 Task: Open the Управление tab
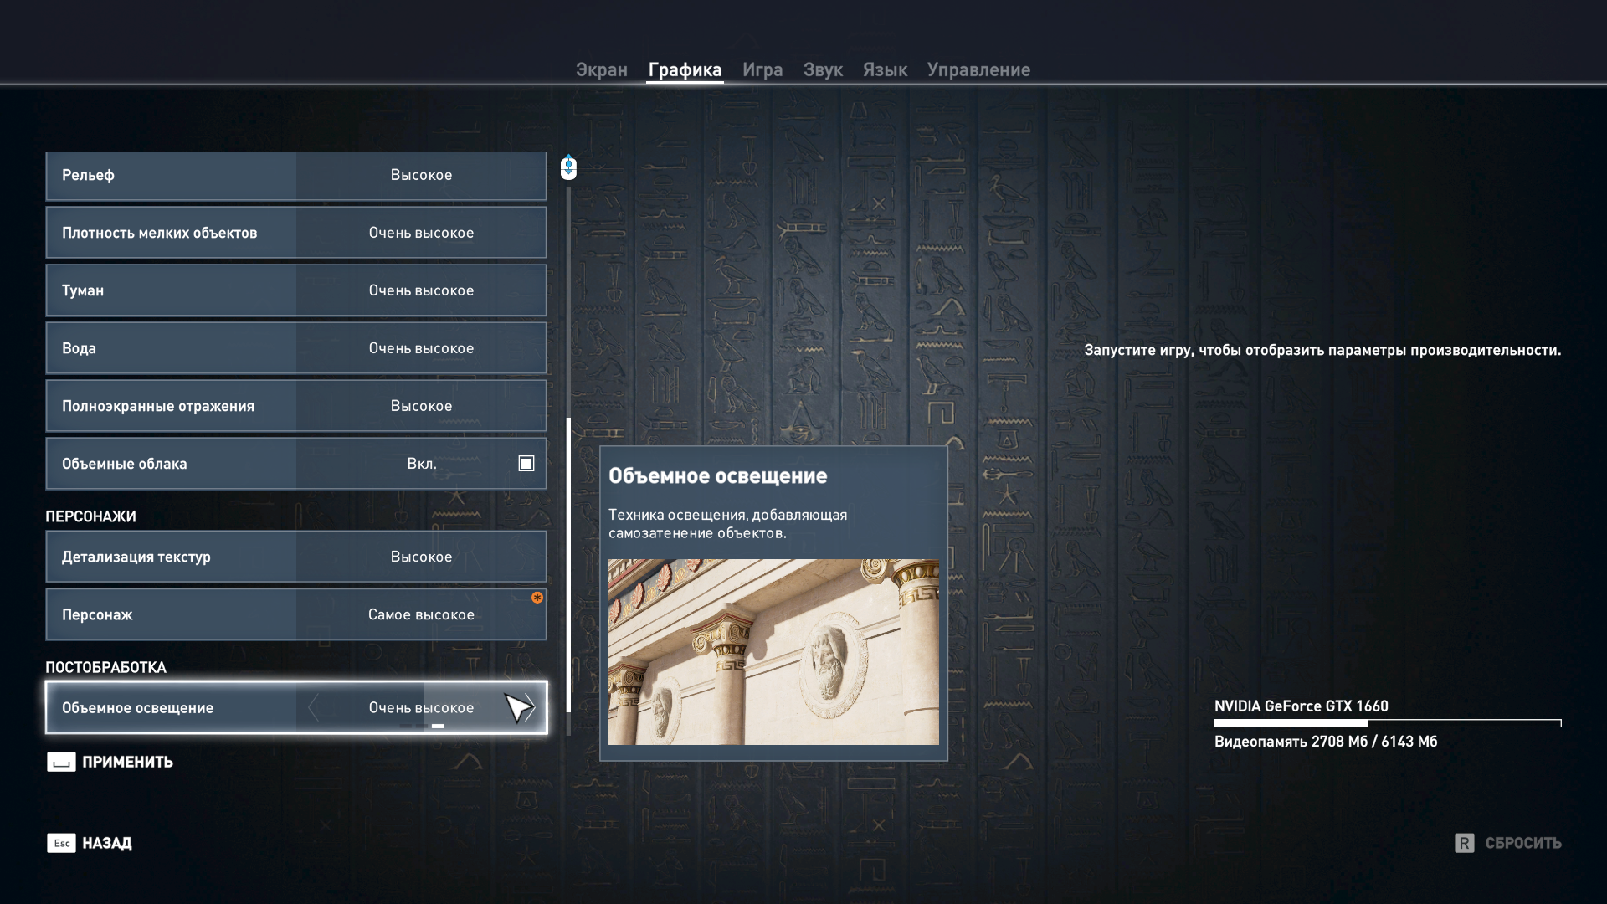click(x=978, y=70)
